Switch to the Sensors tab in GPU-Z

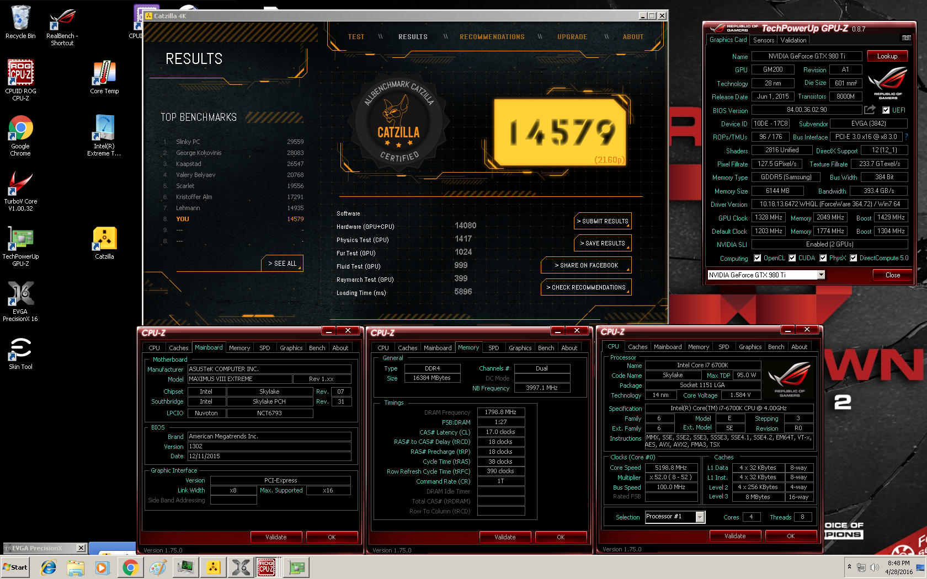click(764, 40)
